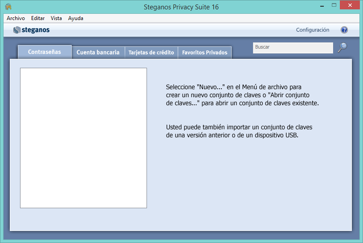Click the keys app icon in title bar
This screenshot has width=363, height=243.
8,7
